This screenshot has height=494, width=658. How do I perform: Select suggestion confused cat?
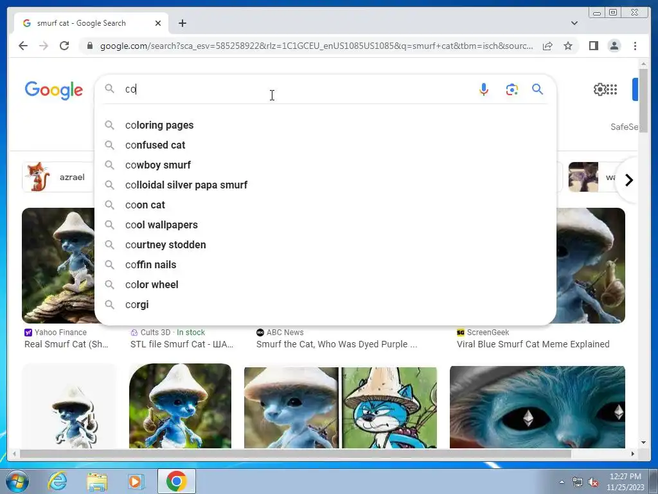click(325, 145)
